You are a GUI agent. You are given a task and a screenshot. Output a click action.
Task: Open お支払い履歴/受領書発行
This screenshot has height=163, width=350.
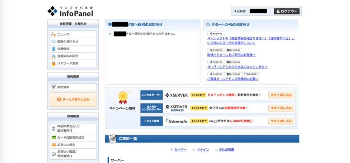coord(73,154)
